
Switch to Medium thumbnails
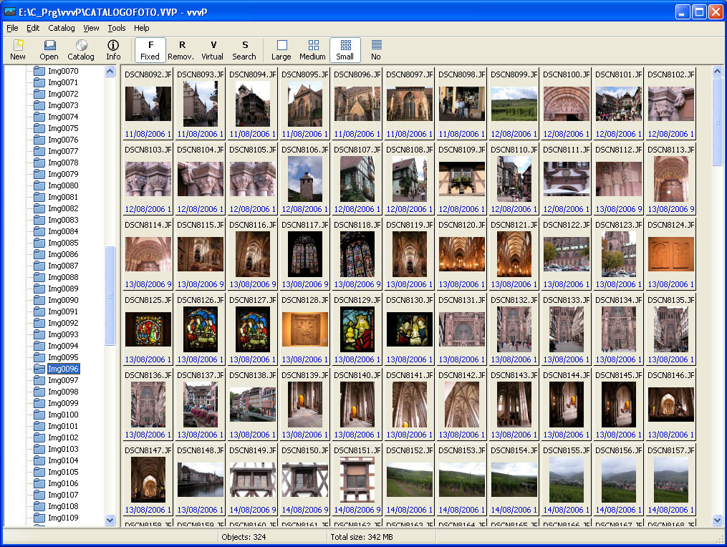[313, 49]
